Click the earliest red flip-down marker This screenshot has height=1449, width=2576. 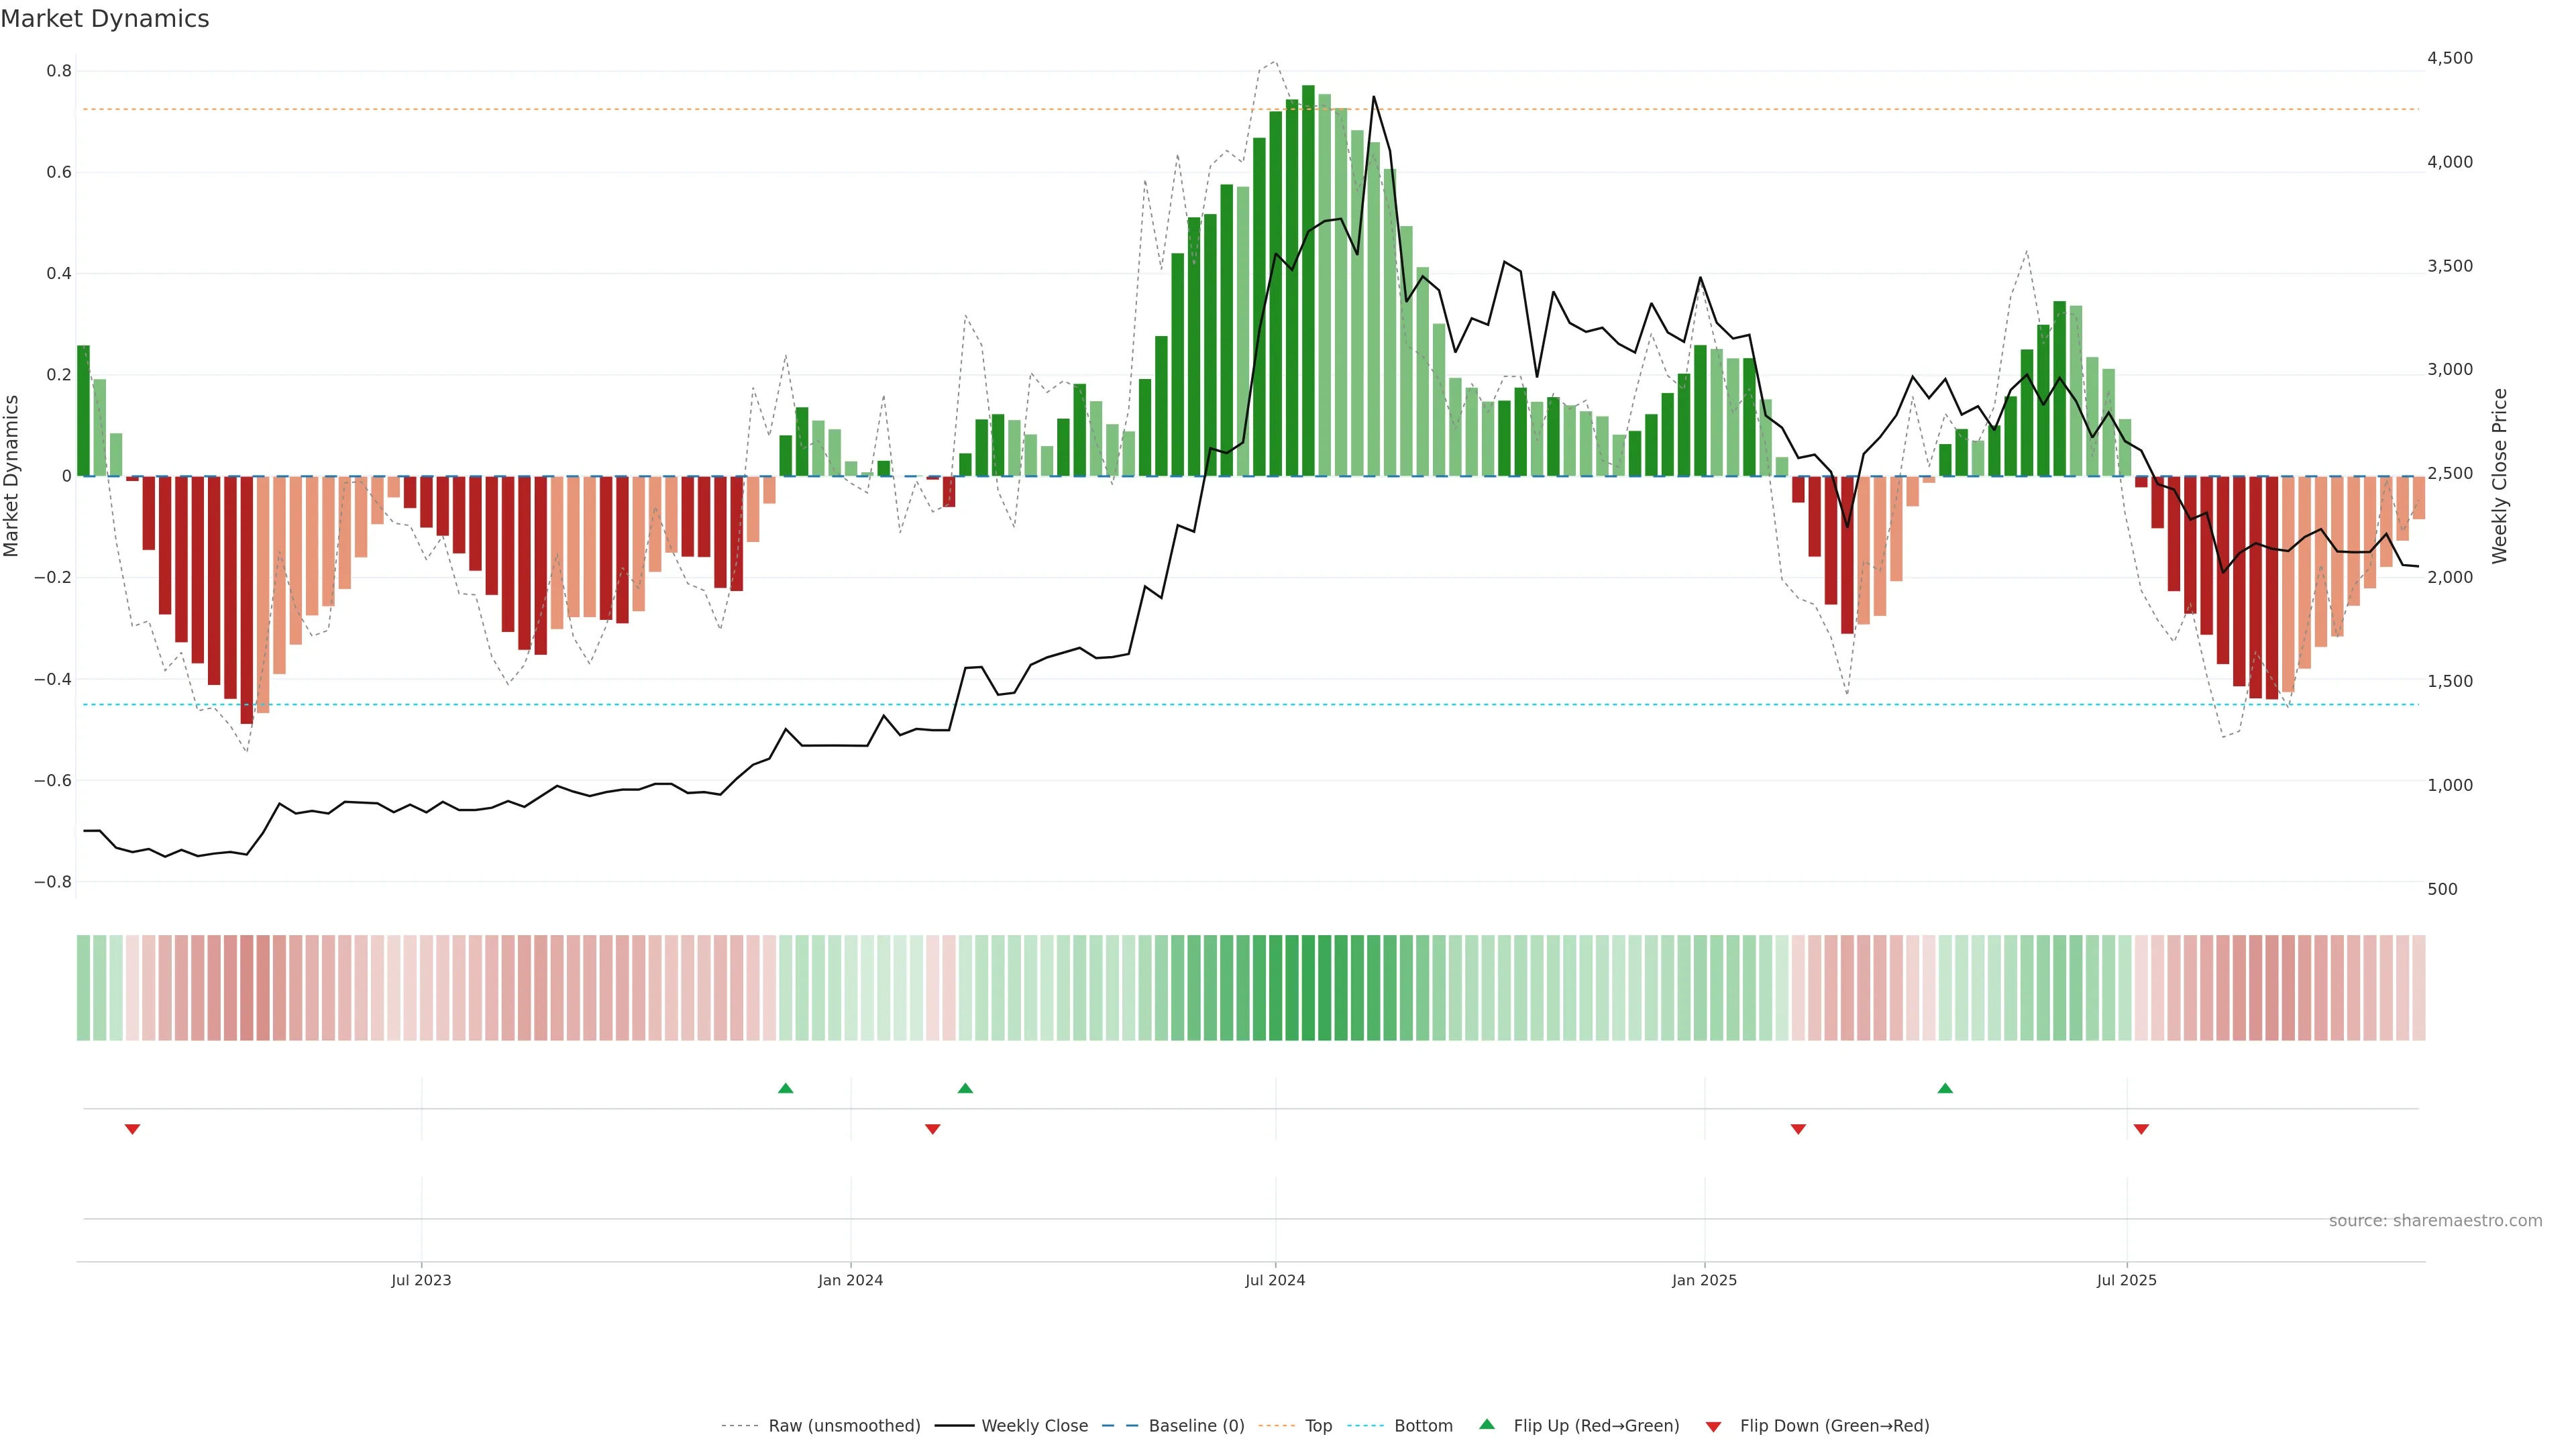point(132,1129)
